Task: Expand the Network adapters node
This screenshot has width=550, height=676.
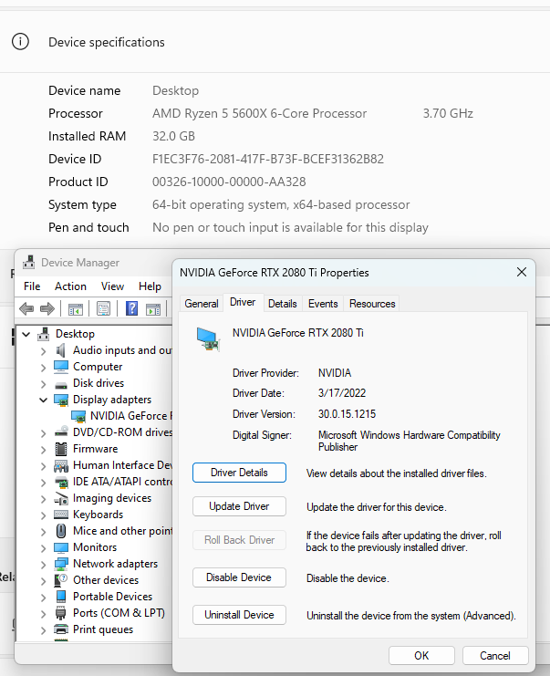Action: click(x=43, y=565)
